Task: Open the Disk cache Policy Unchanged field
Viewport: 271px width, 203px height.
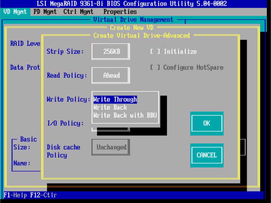Action: coord(111,147)
